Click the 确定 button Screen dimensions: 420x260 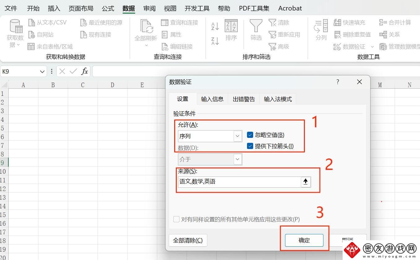304,240
